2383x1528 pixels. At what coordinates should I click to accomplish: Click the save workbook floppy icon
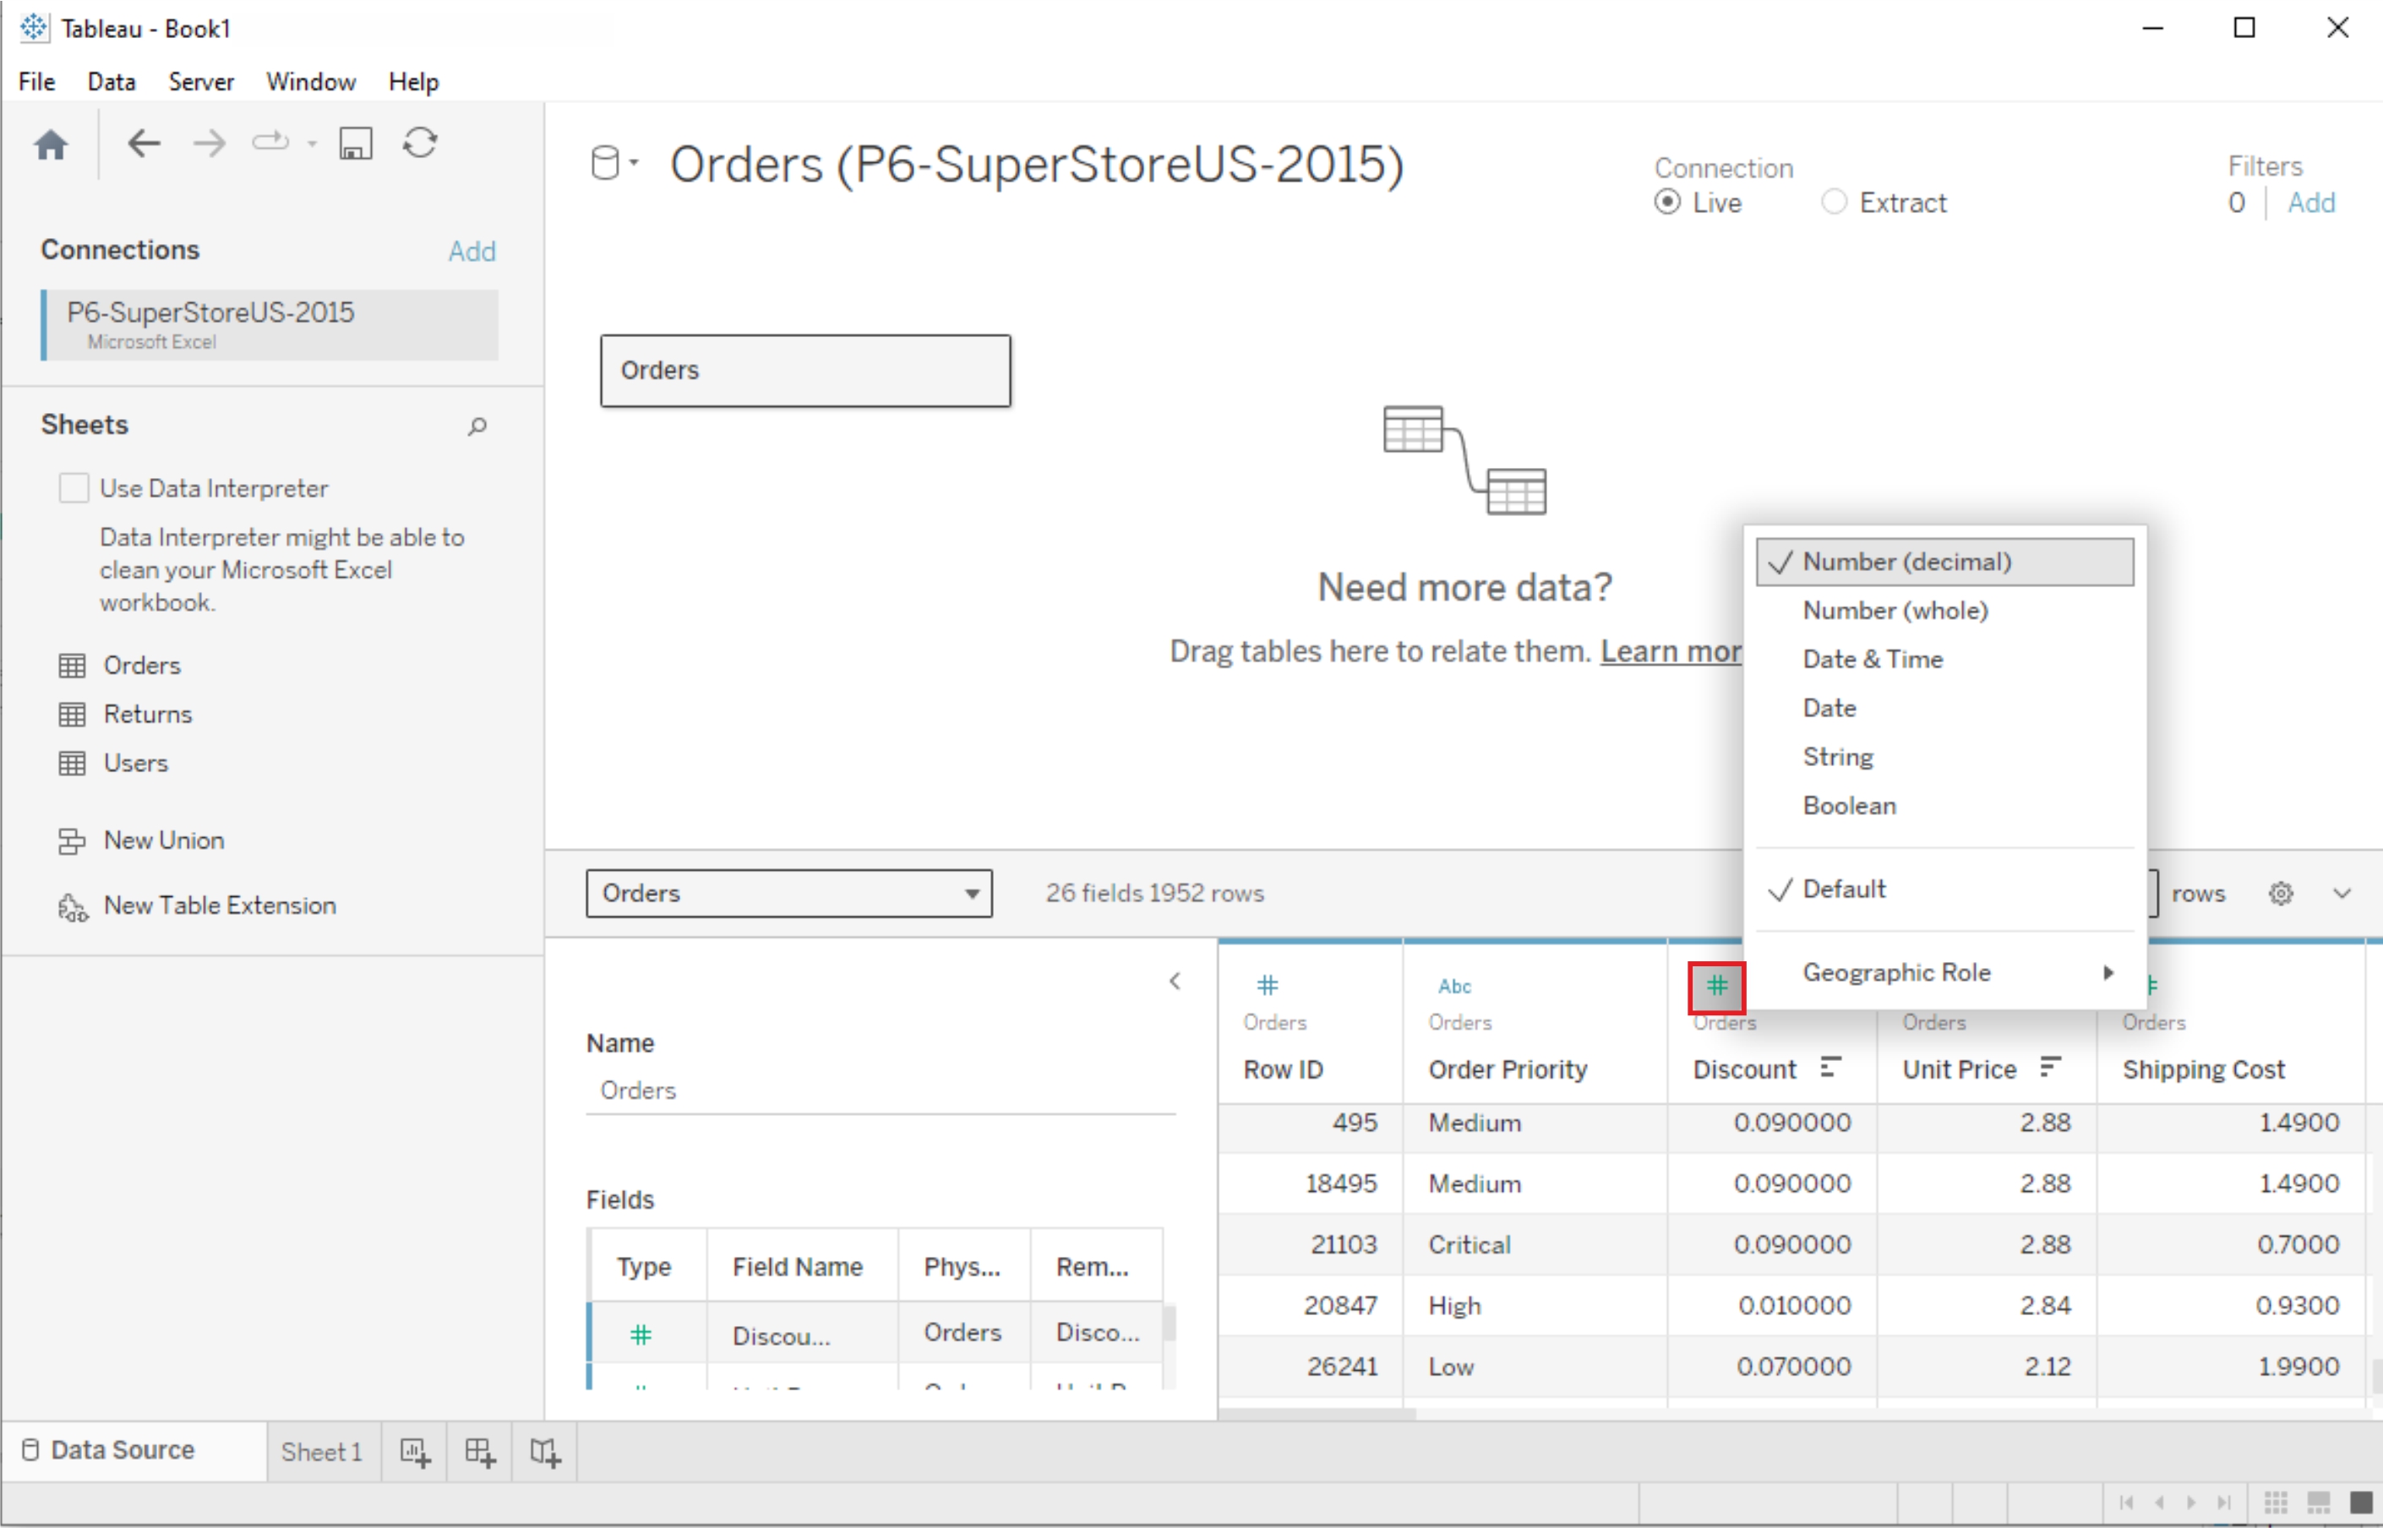(x=355, y=144)
